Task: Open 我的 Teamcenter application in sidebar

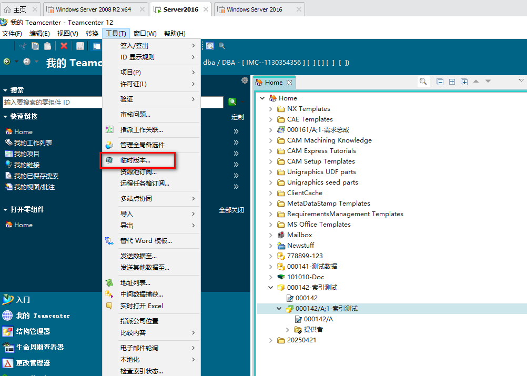Action: pyautogui.click(x=36, y=316)
